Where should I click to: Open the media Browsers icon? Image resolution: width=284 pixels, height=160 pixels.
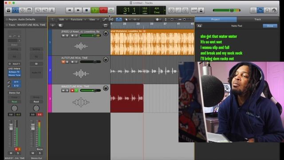point(274,10)
